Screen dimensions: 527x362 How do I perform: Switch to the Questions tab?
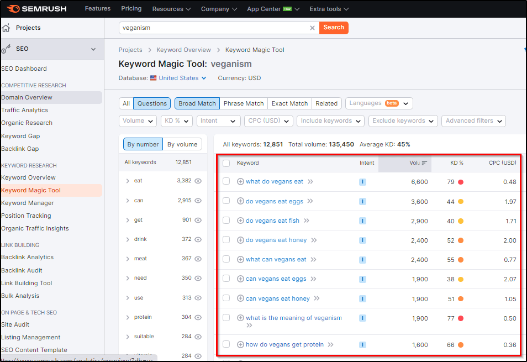click(x=151, y=103)
